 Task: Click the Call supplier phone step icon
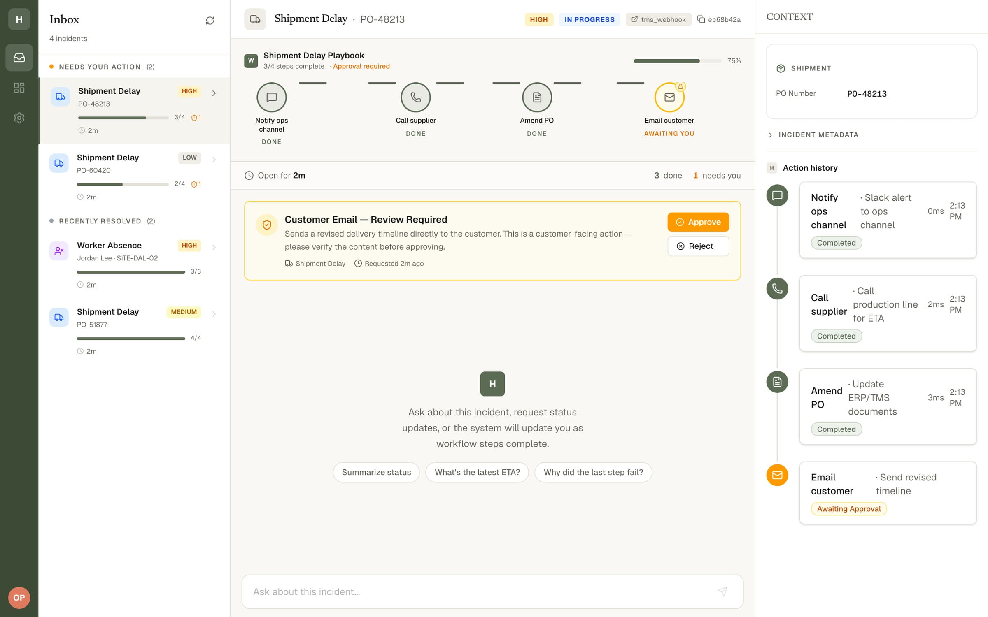pyautogui.click(x=416, y=97)
